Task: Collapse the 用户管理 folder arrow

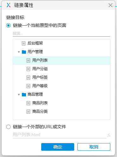Action: click(x=19, y=52)
